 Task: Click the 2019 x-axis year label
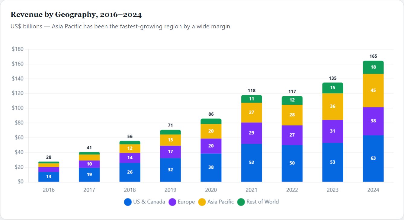click(x=170, y=190)
